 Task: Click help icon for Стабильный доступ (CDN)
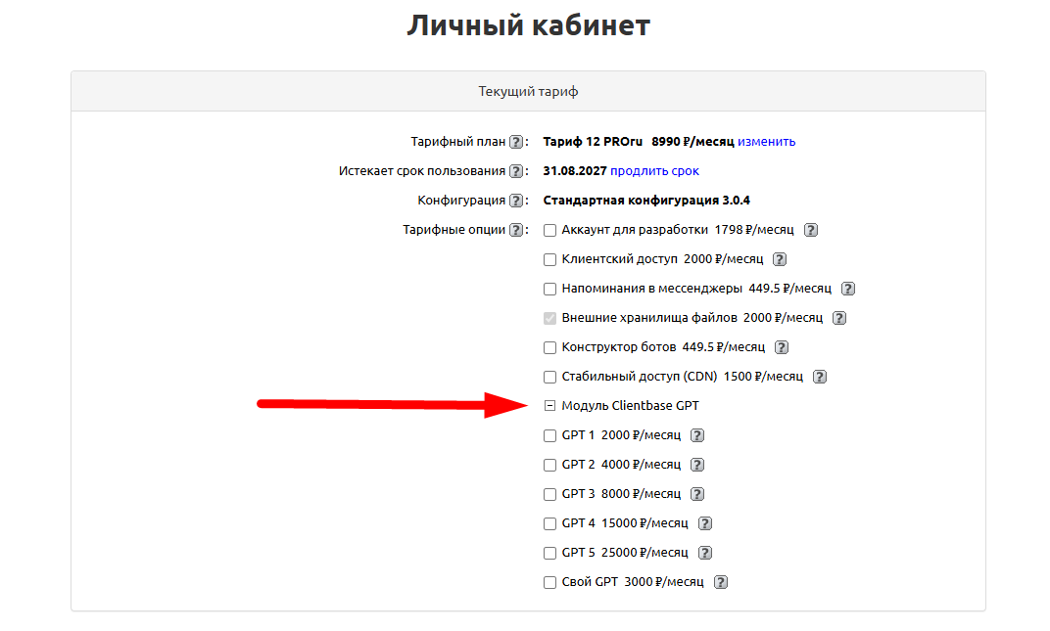tap(820, 378)
